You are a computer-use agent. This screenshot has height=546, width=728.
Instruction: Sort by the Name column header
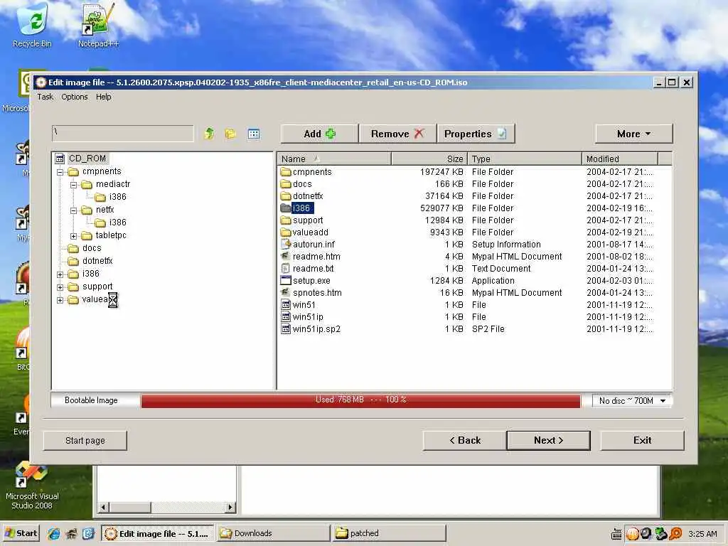(x=334, y=159)
